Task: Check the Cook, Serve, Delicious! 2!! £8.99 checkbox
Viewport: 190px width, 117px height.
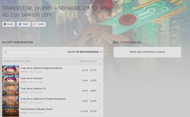Action: tap(100, 91)
